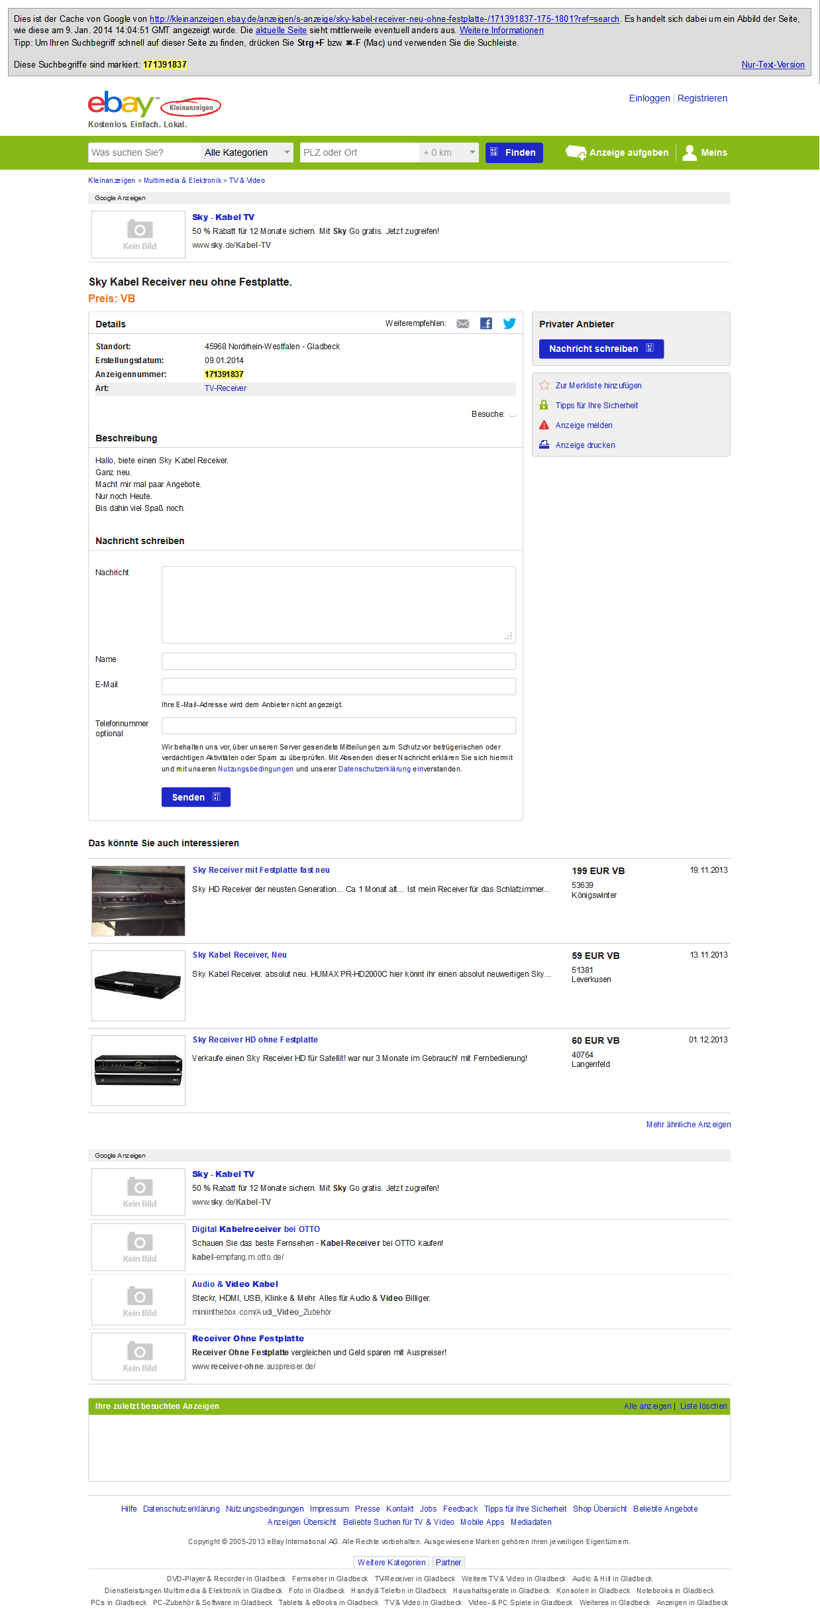The image size is (820, 1619).
Task: Open Multimedia & Elektronik breadcrumb
Action: click(182, 180)
